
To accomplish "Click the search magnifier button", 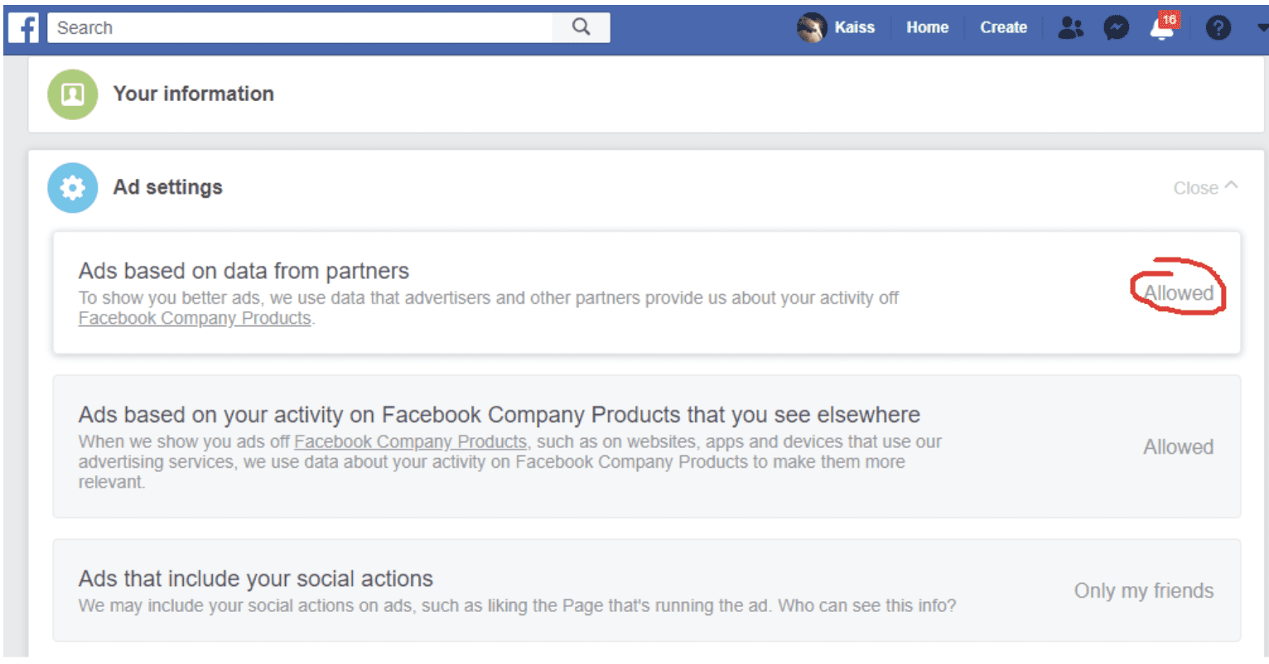I will [x=581, y=27].
